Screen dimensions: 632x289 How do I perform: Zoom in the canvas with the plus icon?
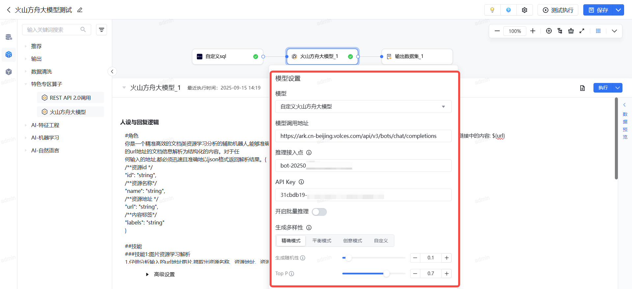pos(533,31)
